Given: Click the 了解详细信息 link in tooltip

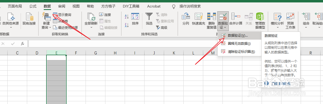Looking at the screenshot, I should click(x=280, y=84).
